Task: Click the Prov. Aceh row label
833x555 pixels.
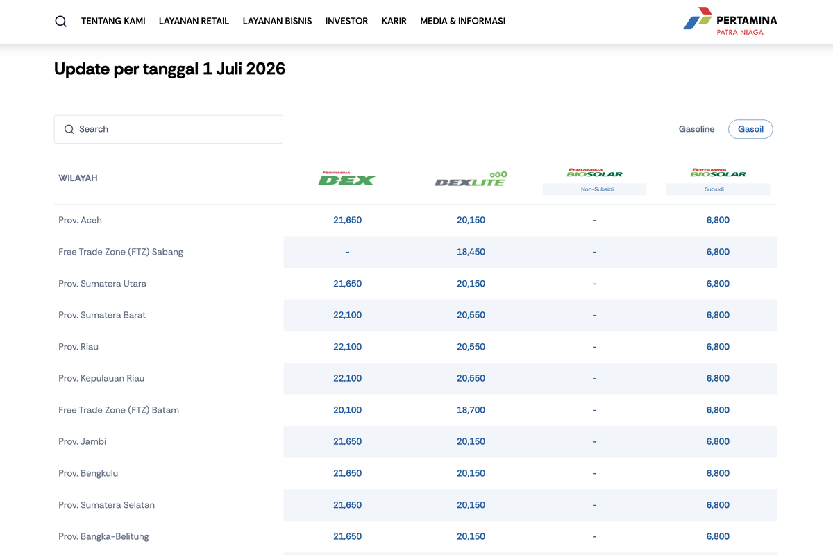Action: click(x=80, y=220)
